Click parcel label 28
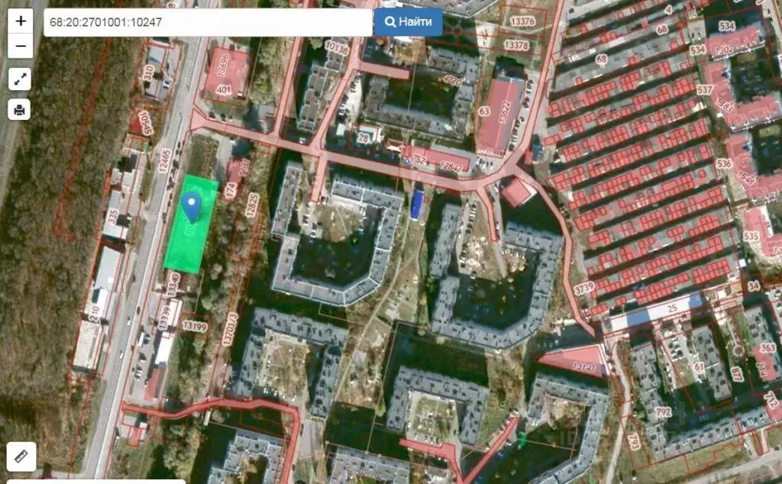The image size is (782, 484). [363, 139]
